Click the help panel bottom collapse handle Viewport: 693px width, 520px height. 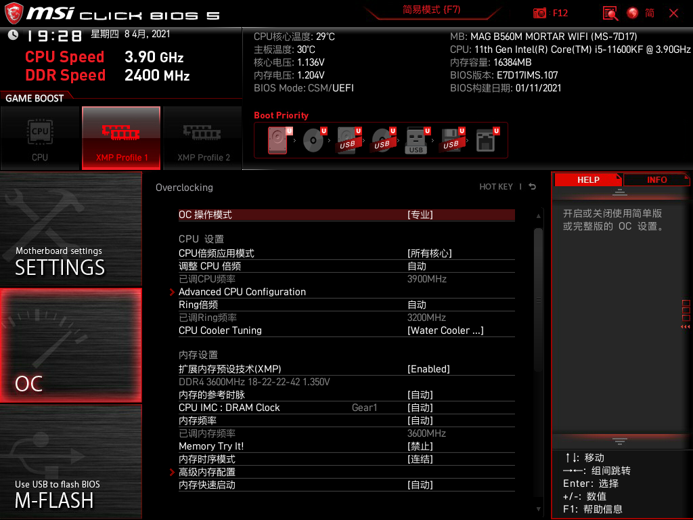tap(620, 441)
